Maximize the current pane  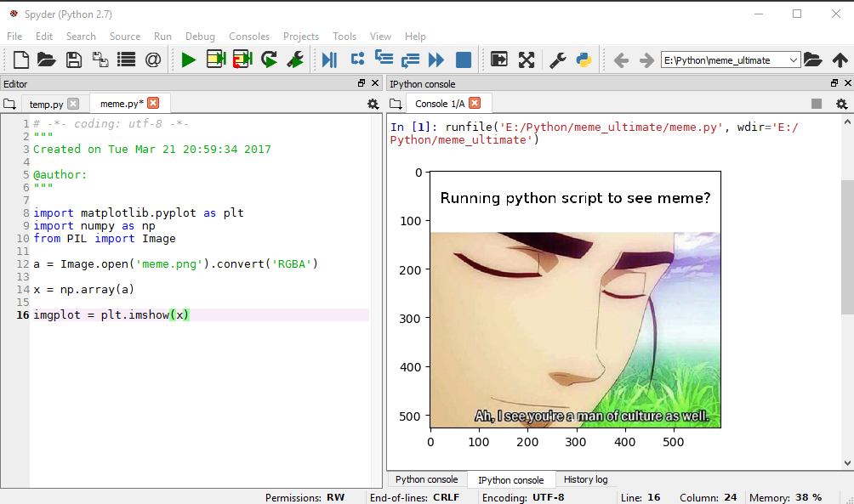point(499,59)
